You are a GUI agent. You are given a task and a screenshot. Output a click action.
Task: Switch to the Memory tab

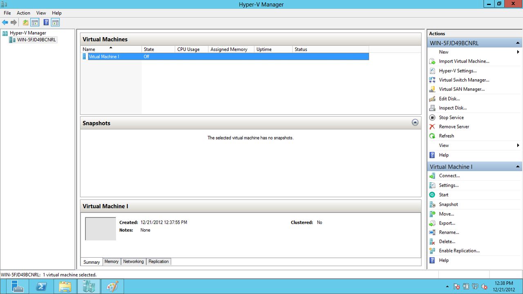pyautogui.click(x=112, y=261)
